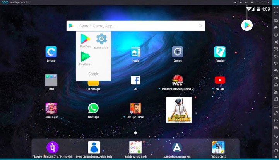The width and height of the screenshot is (279, 160).
Task: Open AJIO Online Shopping App
Action: (x=177, y=147)
